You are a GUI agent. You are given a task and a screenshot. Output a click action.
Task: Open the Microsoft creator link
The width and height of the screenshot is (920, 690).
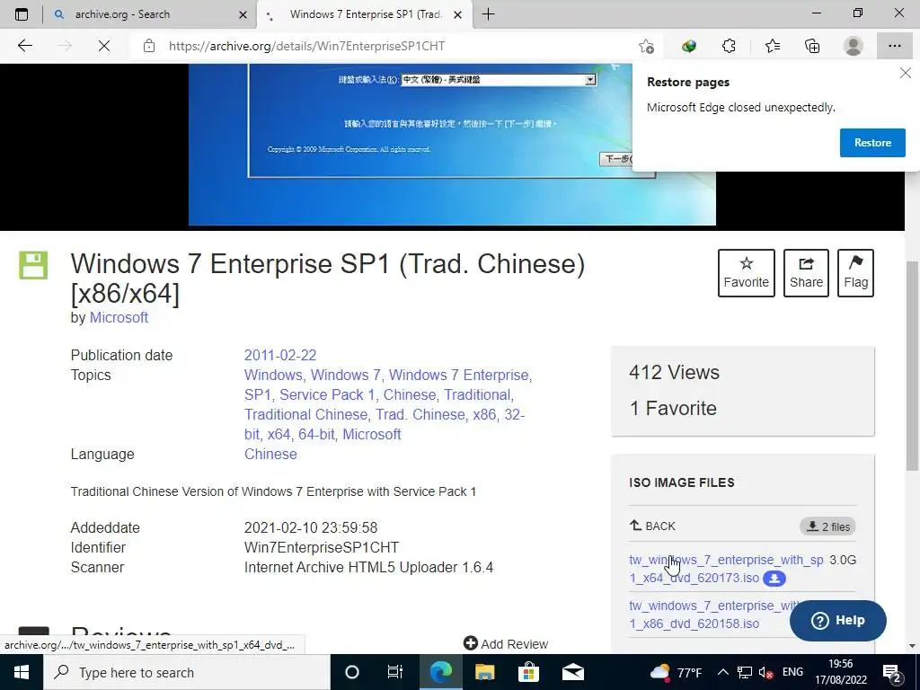point(119,317)
